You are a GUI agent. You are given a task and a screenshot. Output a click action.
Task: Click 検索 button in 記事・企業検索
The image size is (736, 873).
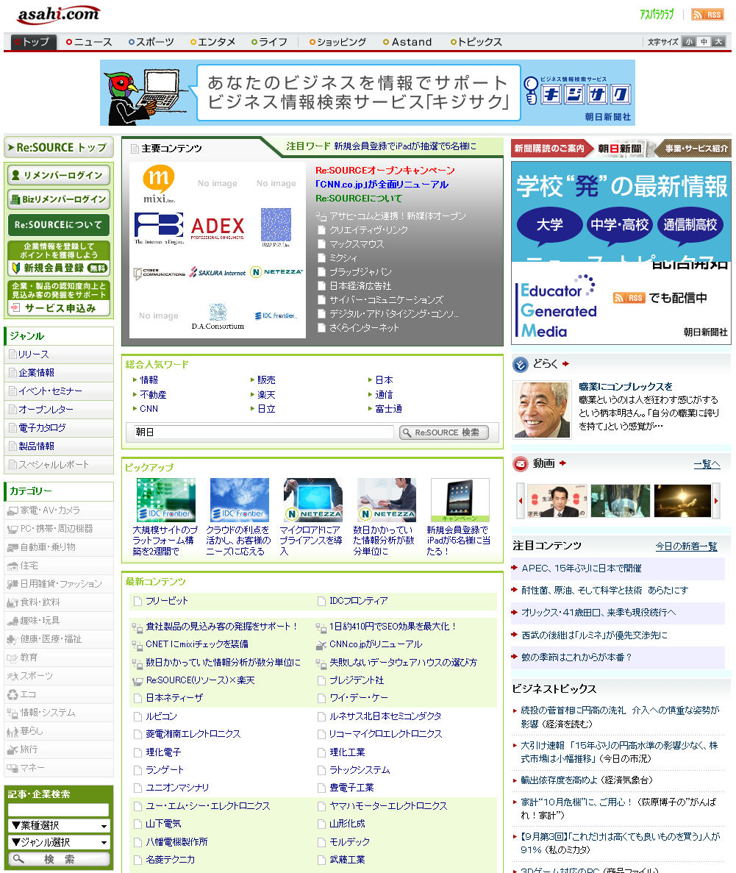[59, 859]
